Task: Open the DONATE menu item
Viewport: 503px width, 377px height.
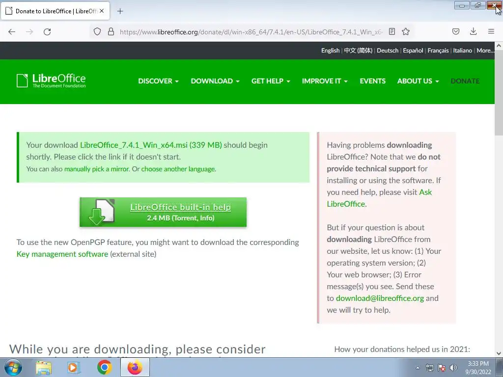Action: click(465, 81)
